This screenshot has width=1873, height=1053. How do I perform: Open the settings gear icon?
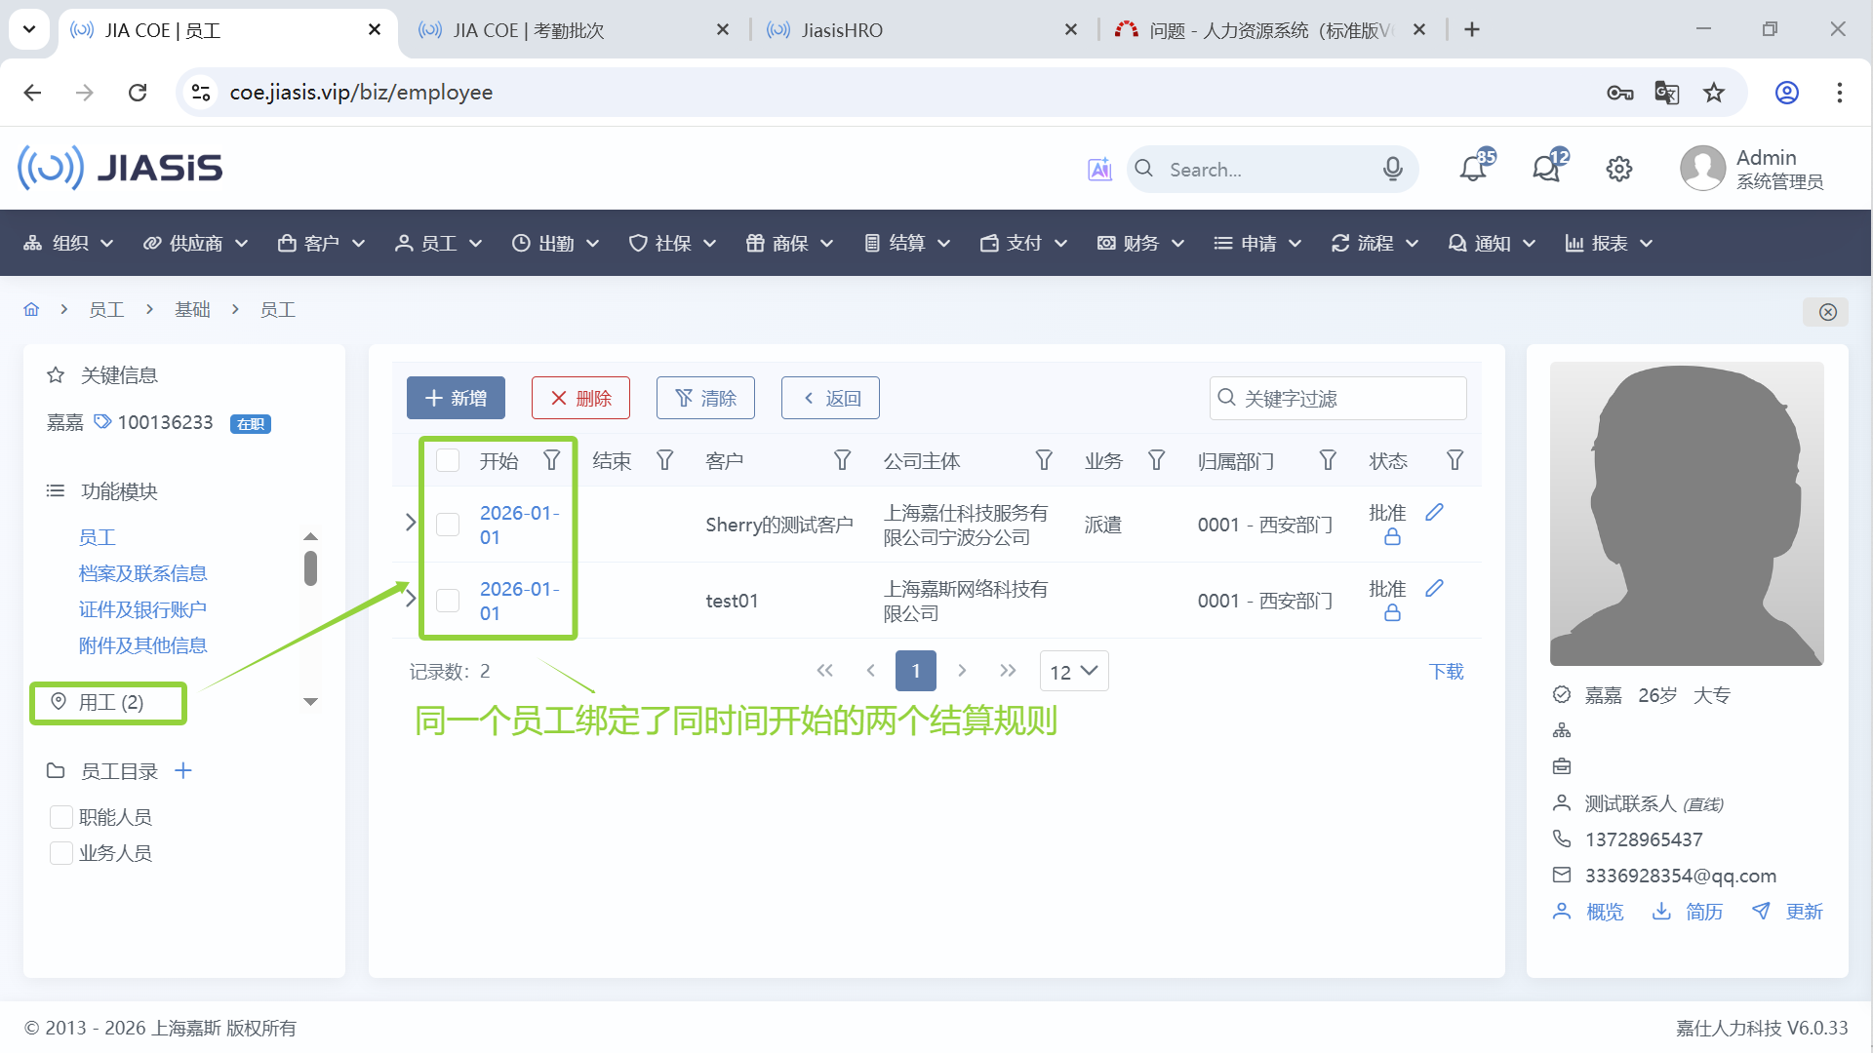pos(1618,169)
